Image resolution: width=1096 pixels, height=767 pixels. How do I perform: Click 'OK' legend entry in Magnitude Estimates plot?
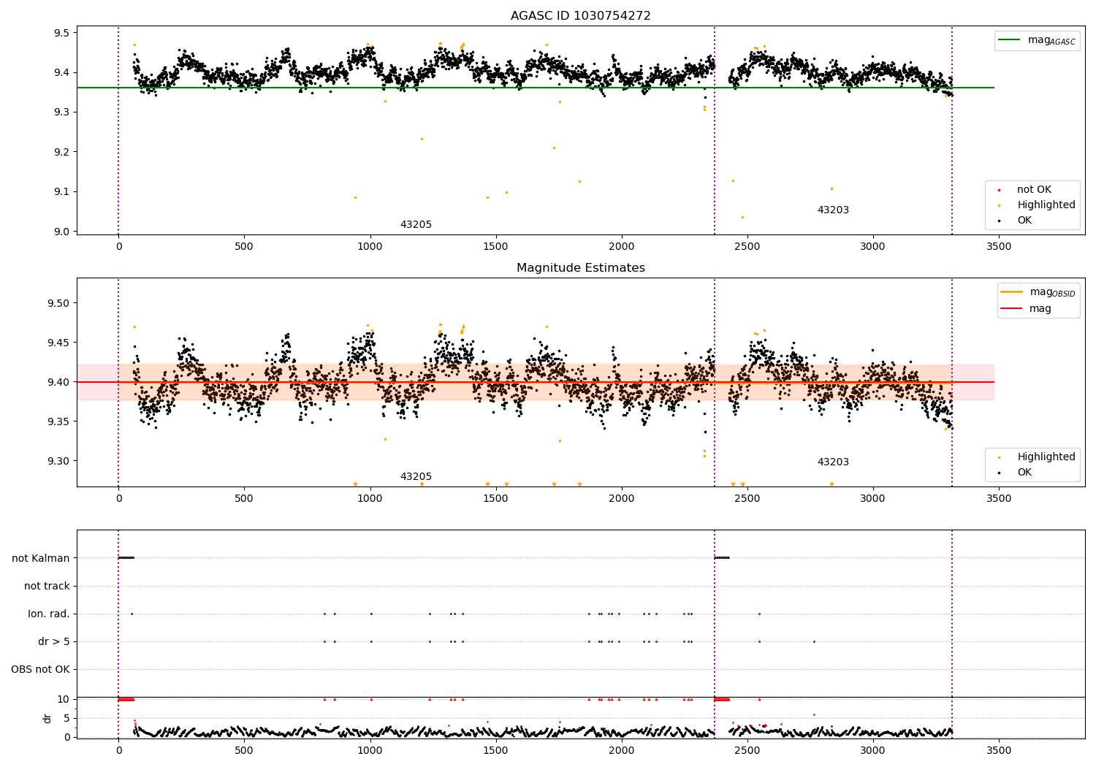click(x=1024, y=473)
